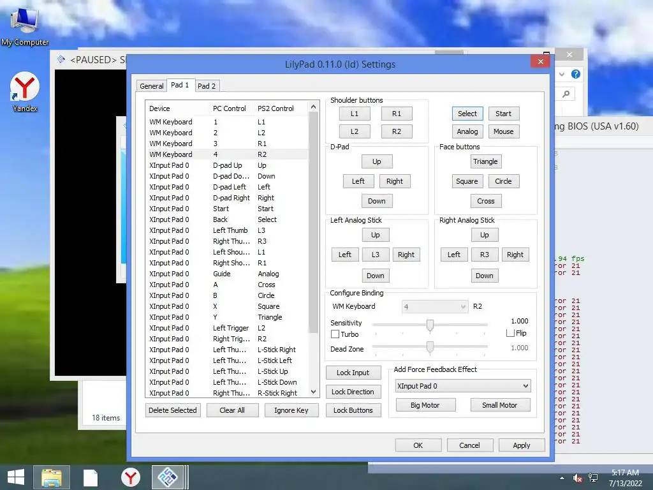
Task: Confirm settings with OK
Action: [x=418, y=445]
